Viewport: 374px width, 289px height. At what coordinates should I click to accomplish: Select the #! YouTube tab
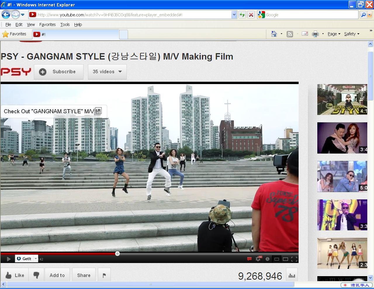click(x=75, y=34)
